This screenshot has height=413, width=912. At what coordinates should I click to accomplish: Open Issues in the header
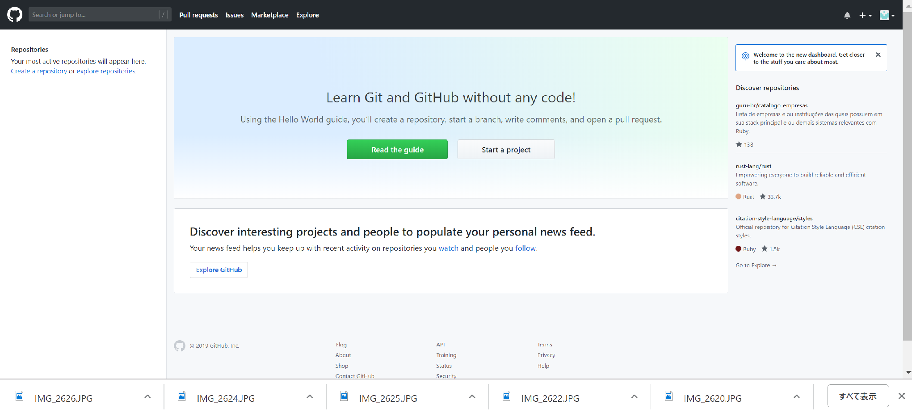[x=235, y=15]
